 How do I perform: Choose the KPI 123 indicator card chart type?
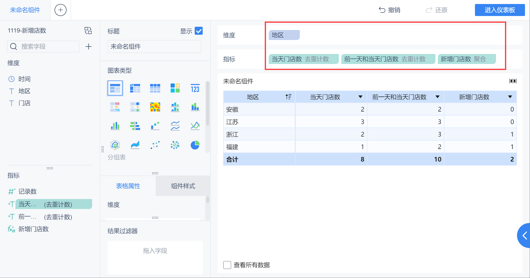195,88
